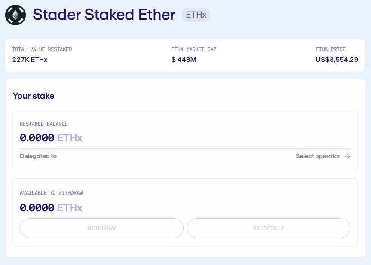
Task: Click the 227K ETHx restaked total
Action: pos(30,60)
